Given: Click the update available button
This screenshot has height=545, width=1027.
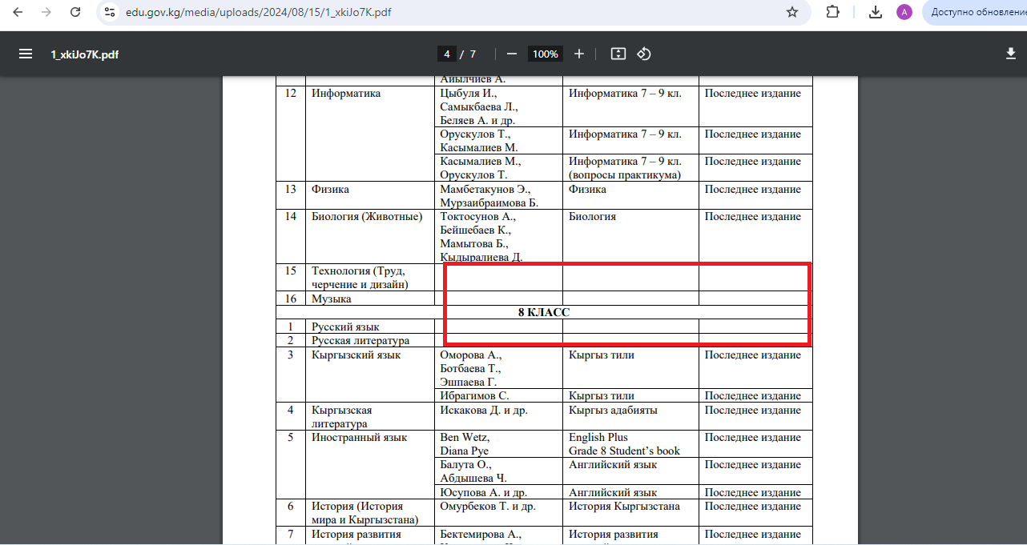Looking at the screenshot, I should tap(977, 12).
